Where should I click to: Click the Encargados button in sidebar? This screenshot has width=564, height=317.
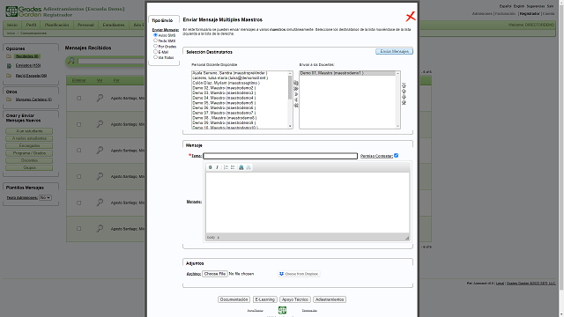(x=29, y=146)
